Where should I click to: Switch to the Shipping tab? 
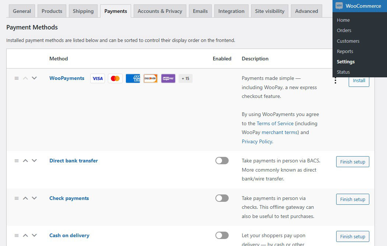click(x=83, y=11)
